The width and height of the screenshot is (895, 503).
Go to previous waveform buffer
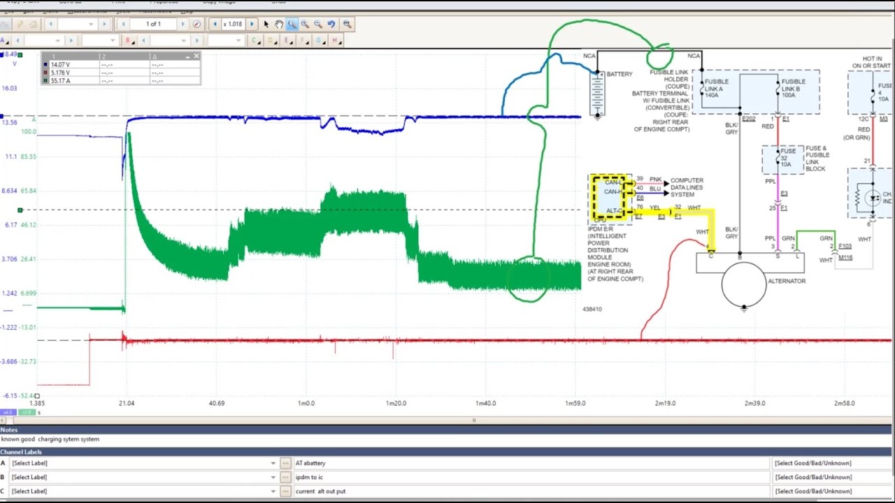coord(124,24)
